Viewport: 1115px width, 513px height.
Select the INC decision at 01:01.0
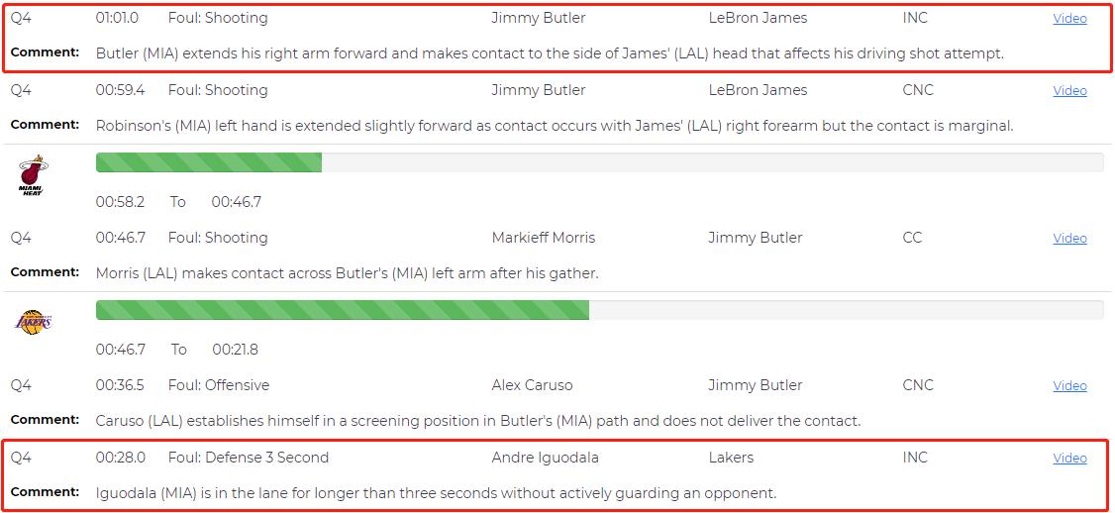pos(915,18)
